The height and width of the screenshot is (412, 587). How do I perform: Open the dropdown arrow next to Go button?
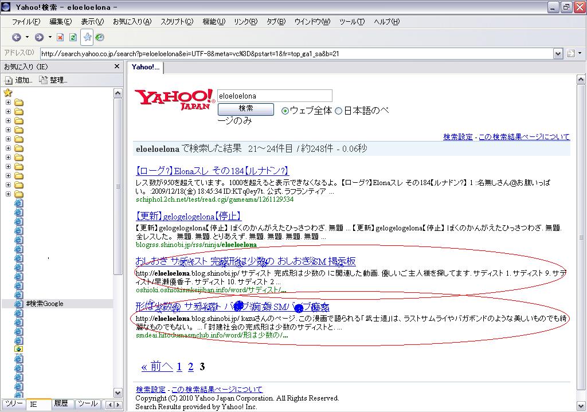coord(580,53)
